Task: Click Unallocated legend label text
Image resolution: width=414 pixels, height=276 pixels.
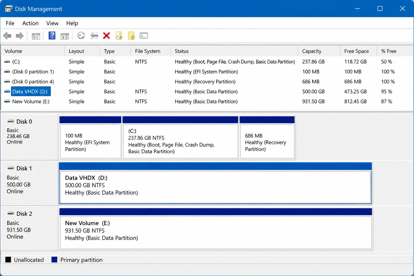Action: click(x=29, y=260)
